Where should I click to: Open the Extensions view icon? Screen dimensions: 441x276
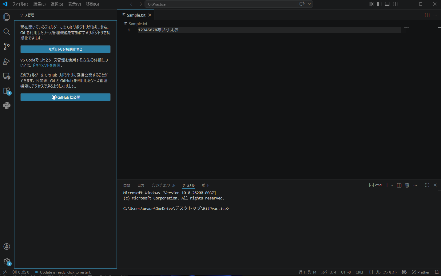point(7,91)
